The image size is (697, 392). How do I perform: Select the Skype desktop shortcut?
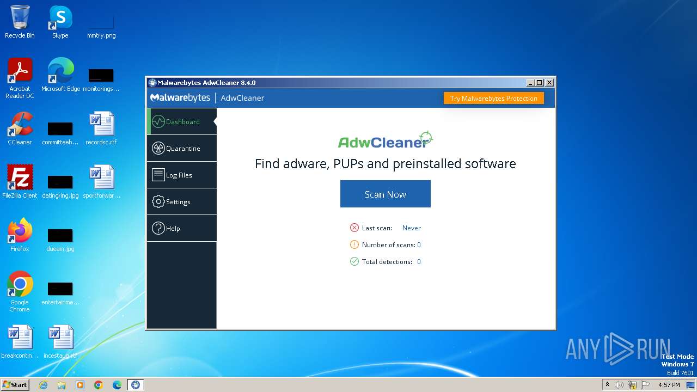pos(60,22)
